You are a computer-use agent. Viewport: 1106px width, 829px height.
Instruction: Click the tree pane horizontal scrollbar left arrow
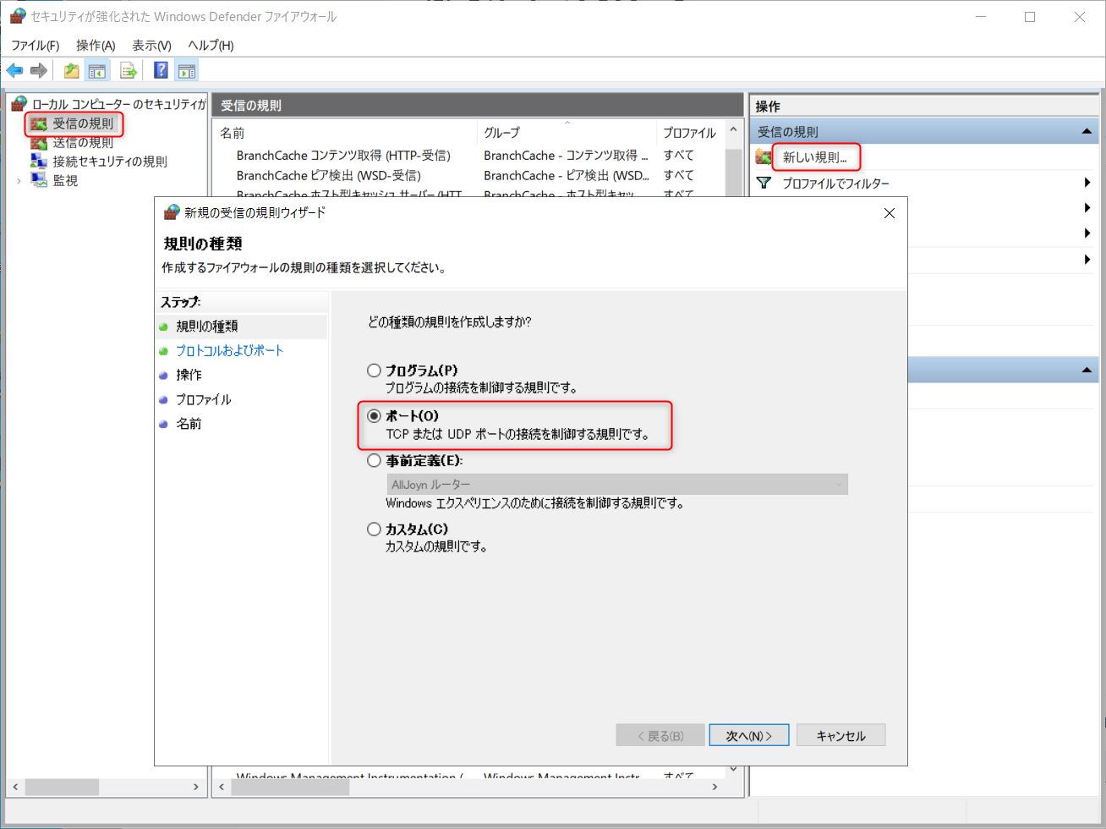coord(15,787)
